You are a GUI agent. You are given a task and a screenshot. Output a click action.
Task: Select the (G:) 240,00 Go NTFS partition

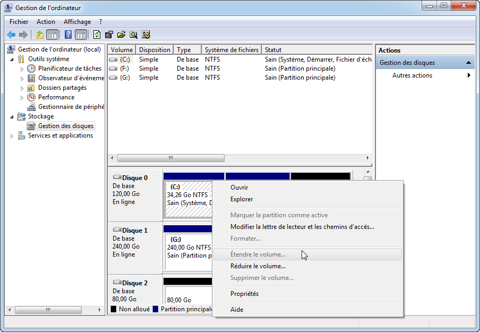click(x=188, y=252)
